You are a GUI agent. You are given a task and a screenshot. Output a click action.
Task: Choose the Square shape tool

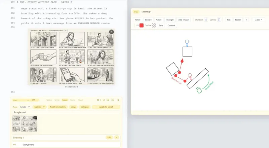pyautogui.click(x=148, y=20)
